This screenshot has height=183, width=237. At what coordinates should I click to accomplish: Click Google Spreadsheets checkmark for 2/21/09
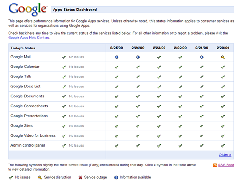click(201, 106)
